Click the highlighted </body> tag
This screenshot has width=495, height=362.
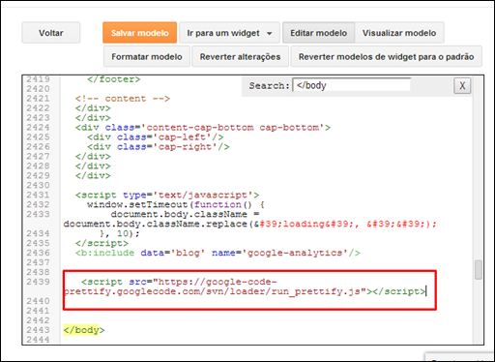(x=84, y=330)
